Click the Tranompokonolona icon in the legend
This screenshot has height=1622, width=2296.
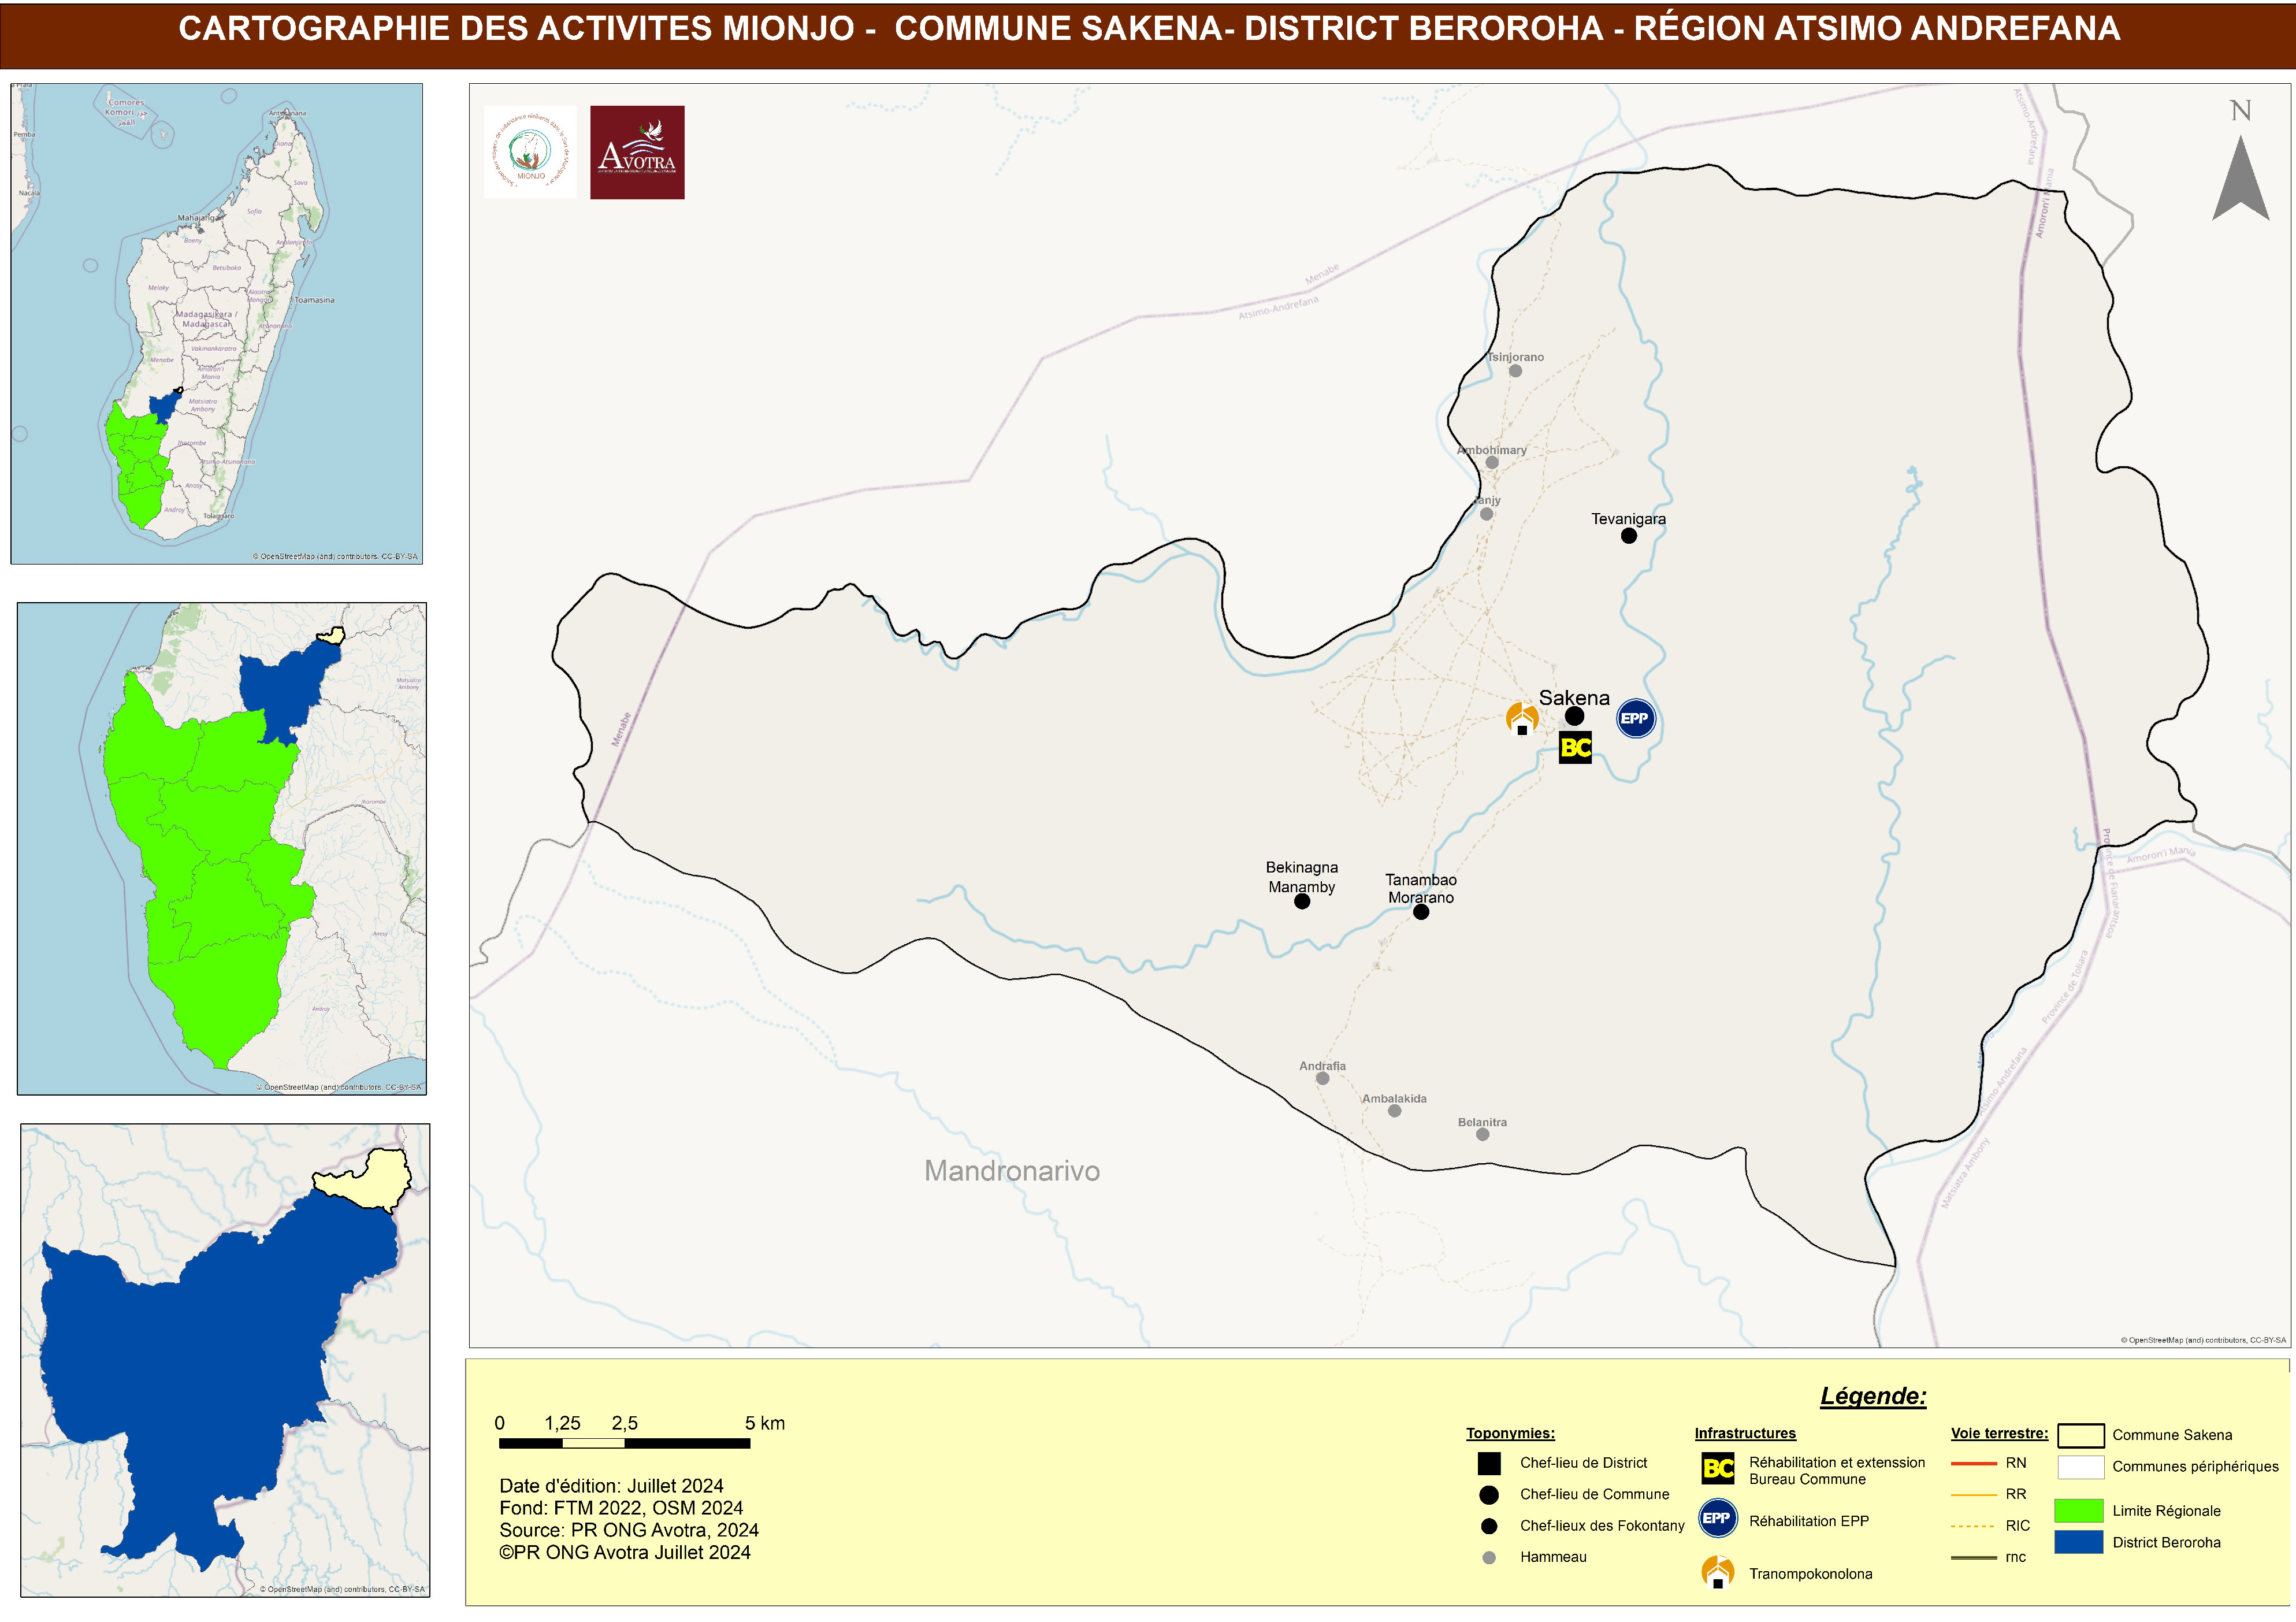(1717, 1572)
